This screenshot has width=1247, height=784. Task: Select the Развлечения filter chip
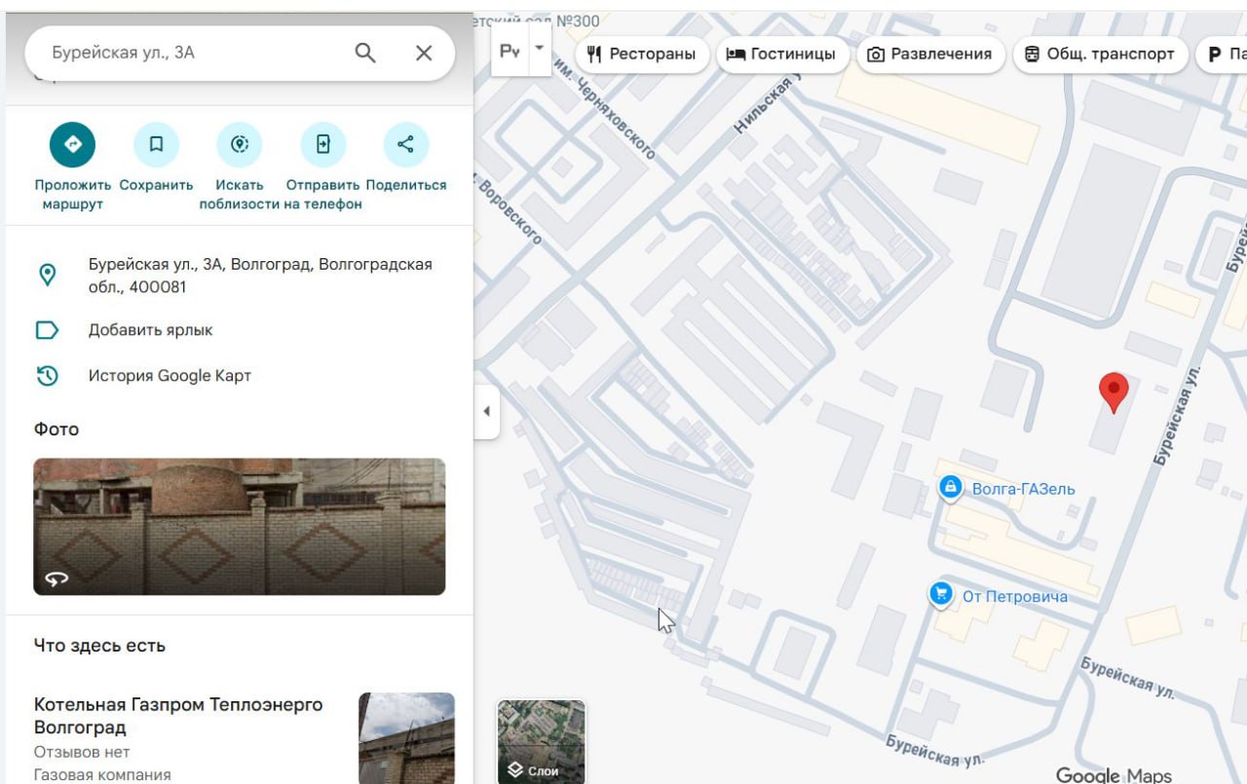929,55
